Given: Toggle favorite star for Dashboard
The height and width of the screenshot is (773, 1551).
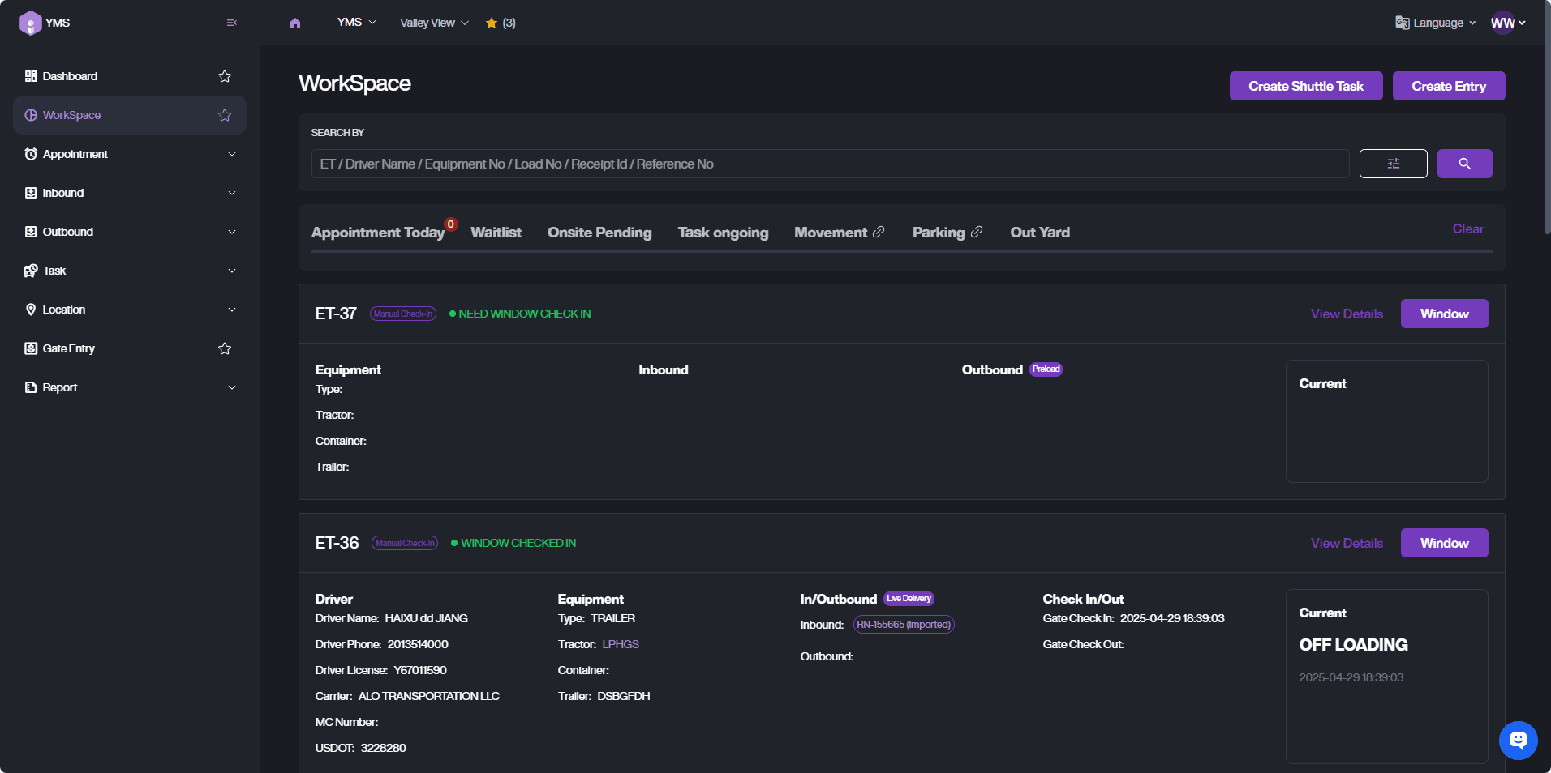Looking at the screenshot, I should click(x=225, y=76).
